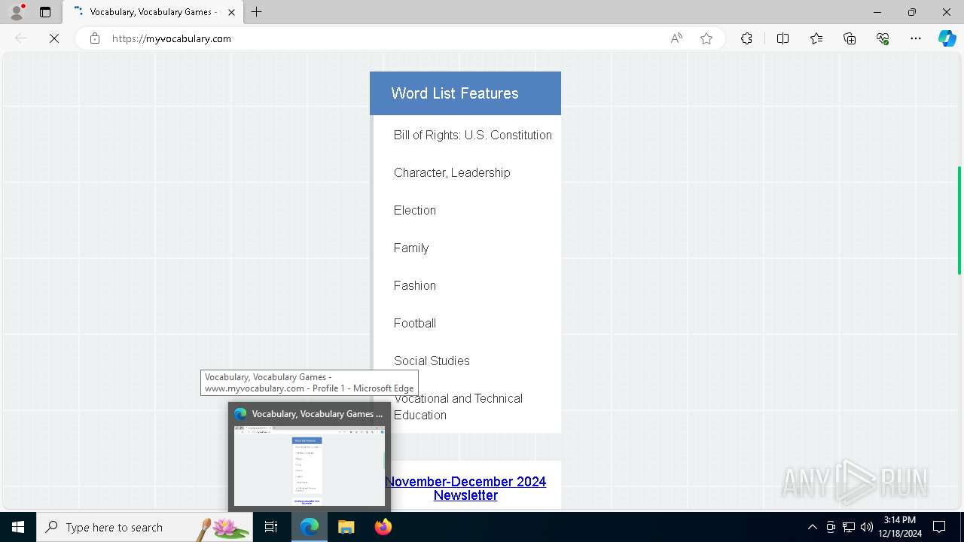This screenshot has width=964, height=542.
Task: Open Bill of Rights: U.S. Constitution link
Action: [472, 135]
